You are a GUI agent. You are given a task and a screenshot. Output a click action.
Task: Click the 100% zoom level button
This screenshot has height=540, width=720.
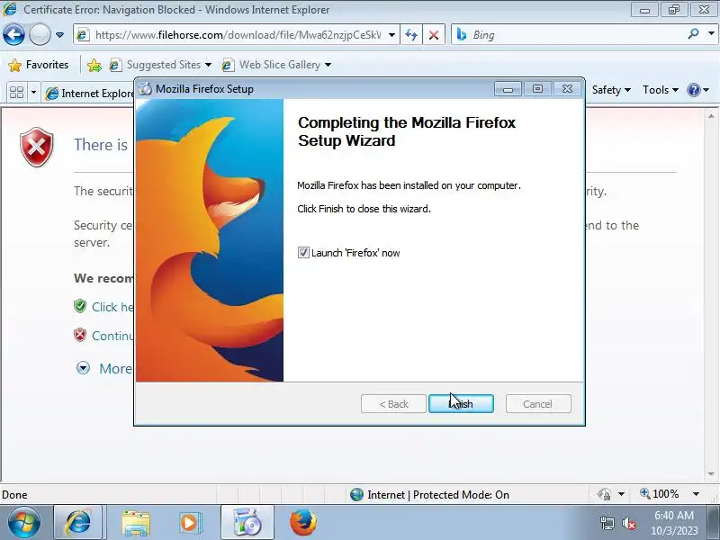point(660,494)
